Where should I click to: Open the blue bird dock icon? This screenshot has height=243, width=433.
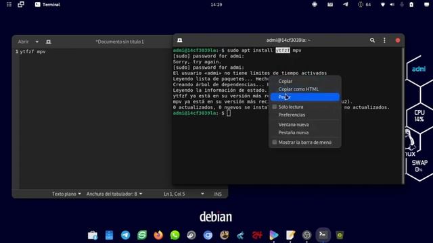[241, 235]
